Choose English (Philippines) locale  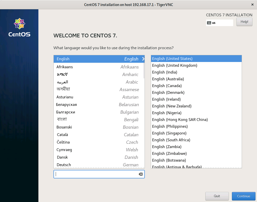[196, 126]
